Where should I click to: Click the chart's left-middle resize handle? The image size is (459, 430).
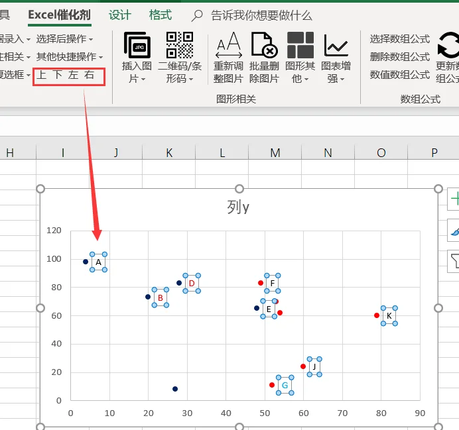tap(40, 308)
